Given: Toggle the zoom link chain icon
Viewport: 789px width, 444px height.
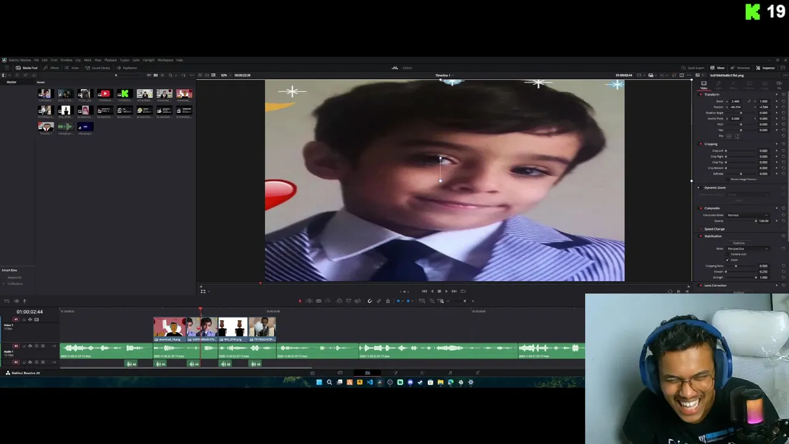Looking at the screenshot, I should (x=749, y=101).
